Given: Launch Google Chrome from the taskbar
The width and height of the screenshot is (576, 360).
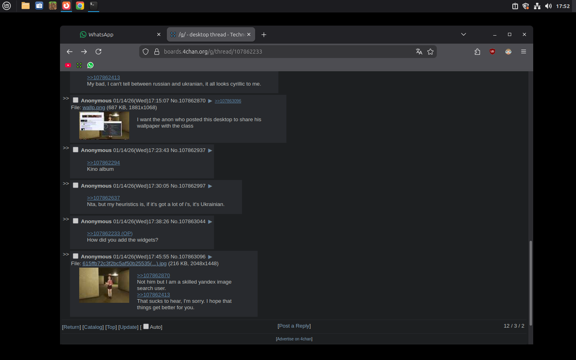Looking at the screenshot, I should [x=80, y=6].
